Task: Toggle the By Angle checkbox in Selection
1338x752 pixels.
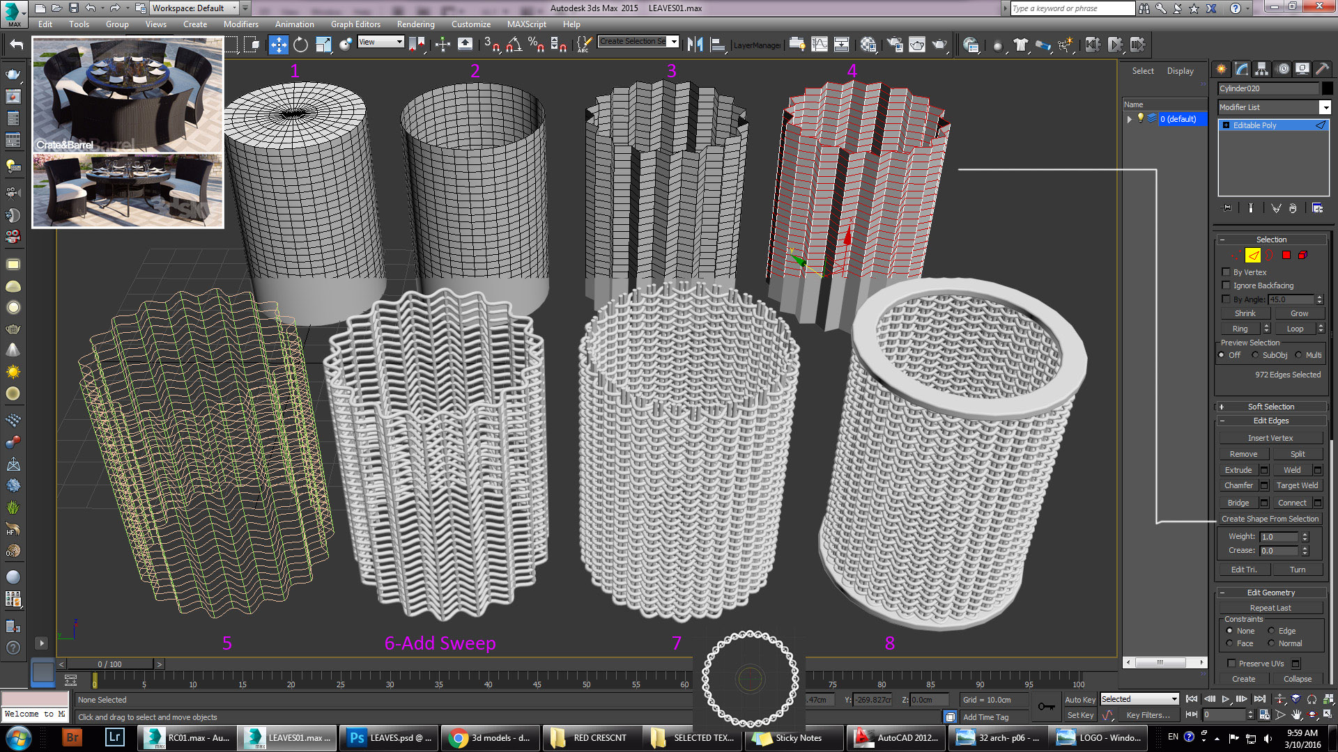Action: pyautogui.click(x=1226, y=299)
